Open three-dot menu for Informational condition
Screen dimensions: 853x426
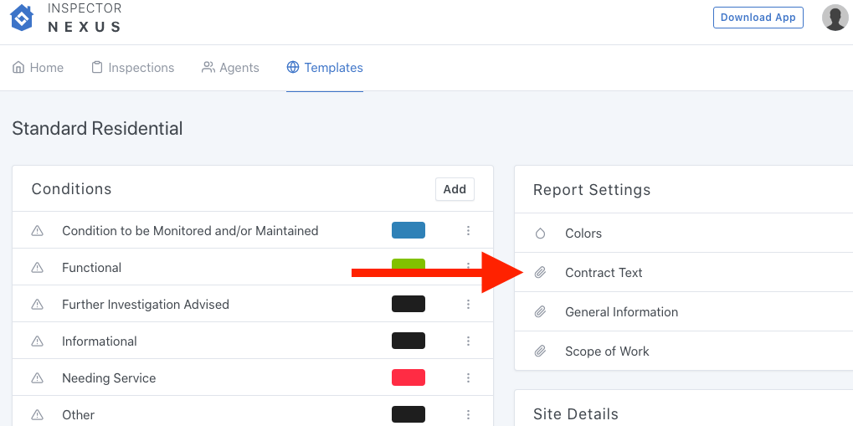468,341
